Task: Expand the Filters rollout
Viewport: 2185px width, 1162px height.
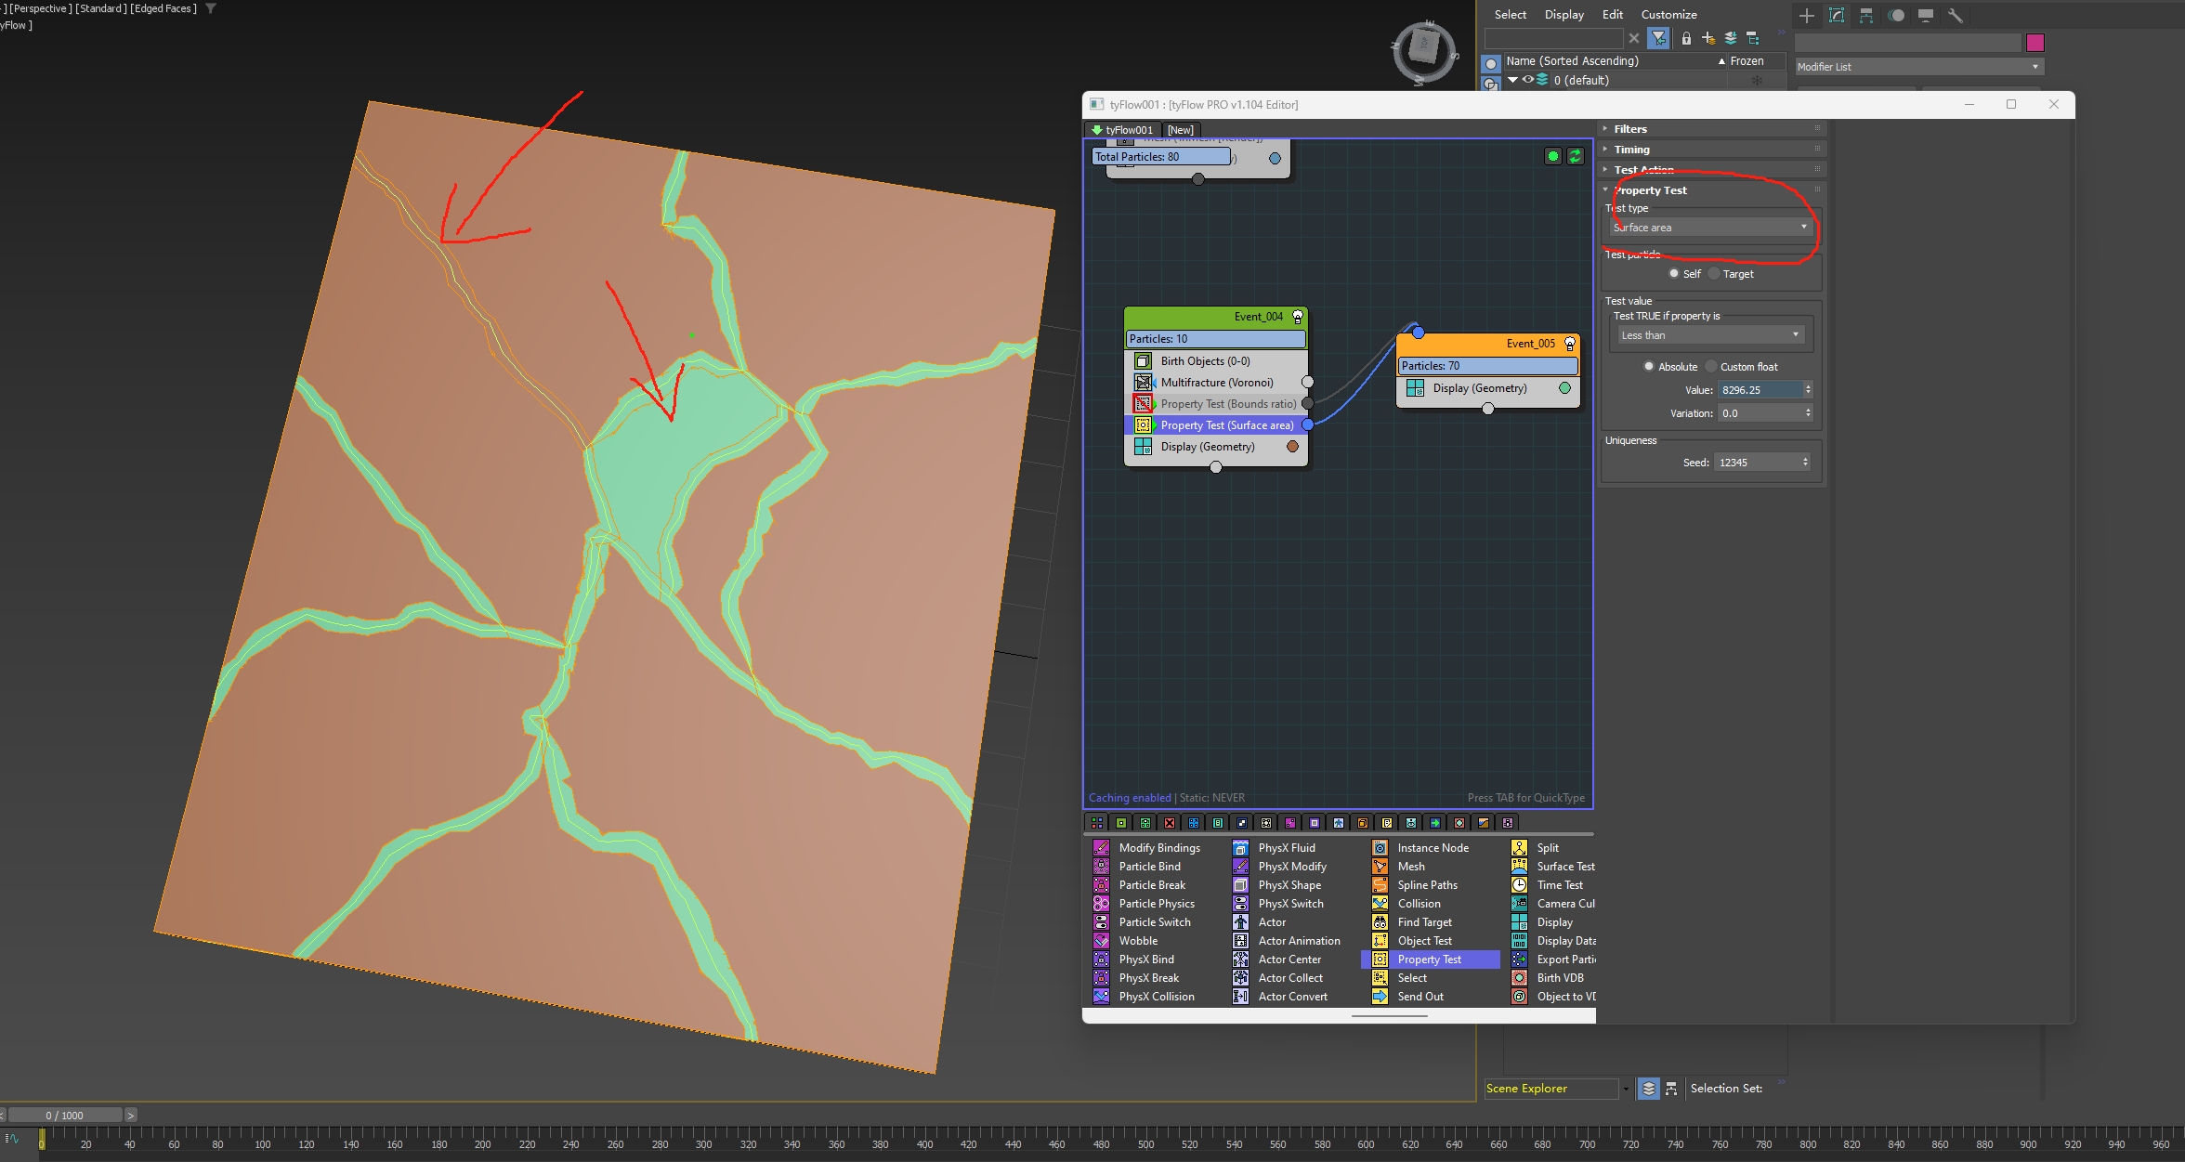Action: coord(1630,129)
